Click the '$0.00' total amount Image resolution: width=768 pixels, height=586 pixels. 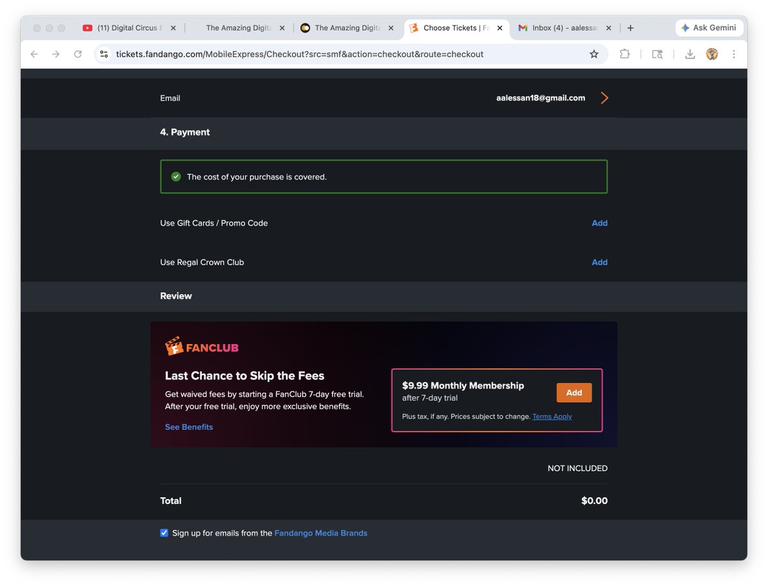595,501
